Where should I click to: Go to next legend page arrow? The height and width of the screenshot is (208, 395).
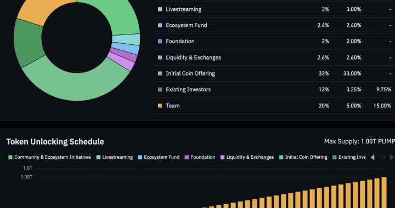392,157
